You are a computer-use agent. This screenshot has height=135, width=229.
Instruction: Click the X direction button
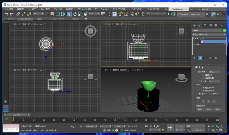(203, 101)
